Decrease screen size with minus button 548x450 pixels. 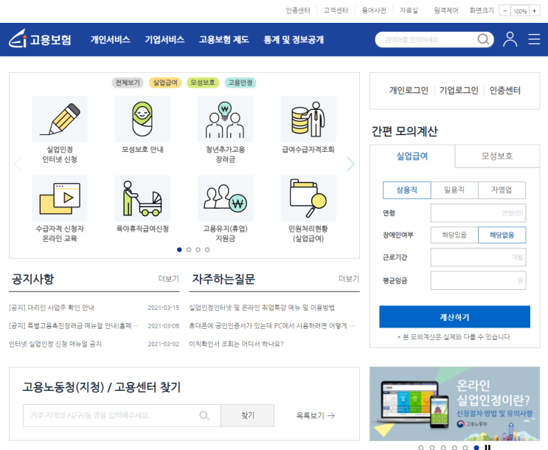click(504, 11)
